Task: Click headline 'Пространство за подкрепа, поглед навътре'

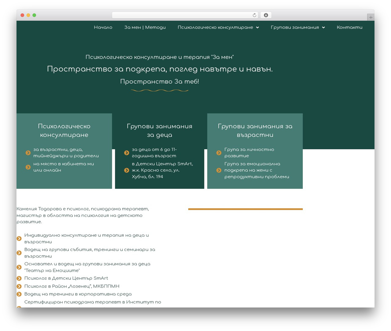Action: tap(160, 69)
